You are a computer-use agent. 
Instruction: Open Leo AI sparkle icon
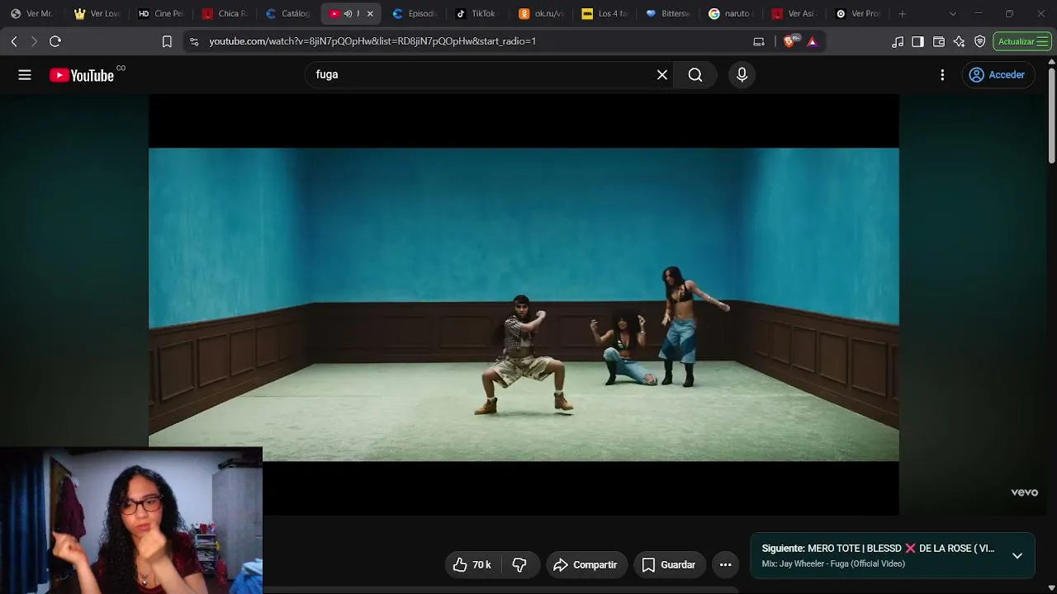coord(959,41)
